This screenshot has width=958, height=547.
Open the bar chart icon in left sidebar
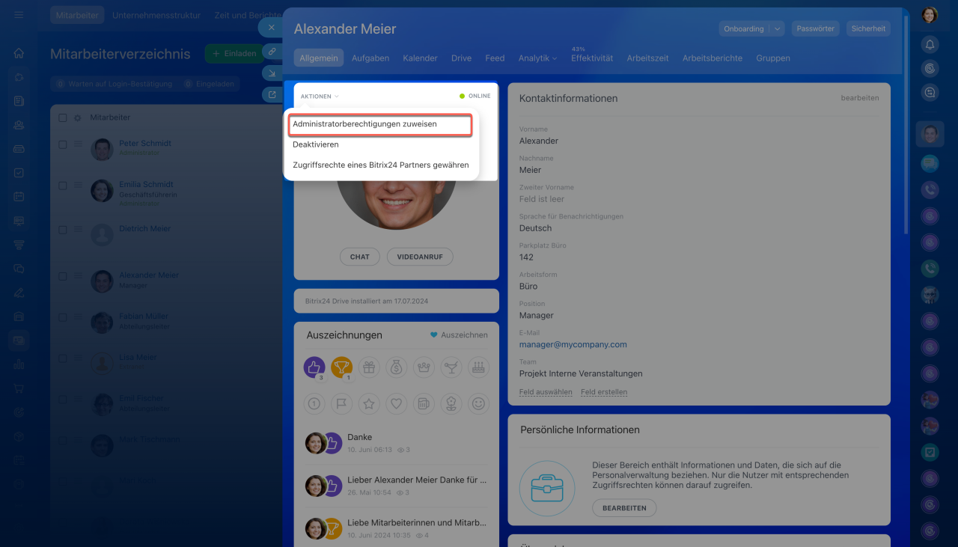[x=19, y=364]
